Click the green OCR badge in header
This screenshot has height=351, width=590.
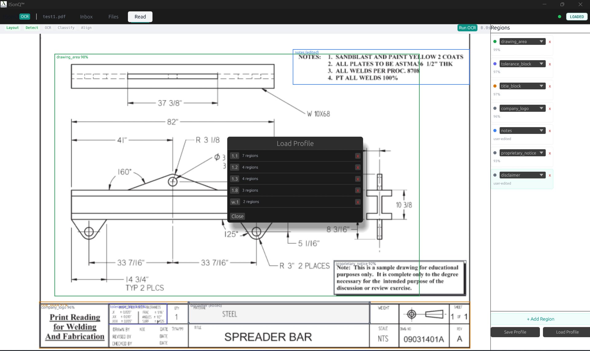point(25,17)
